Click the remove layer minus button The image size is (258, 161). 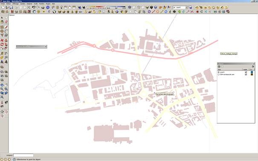[222, 66]
